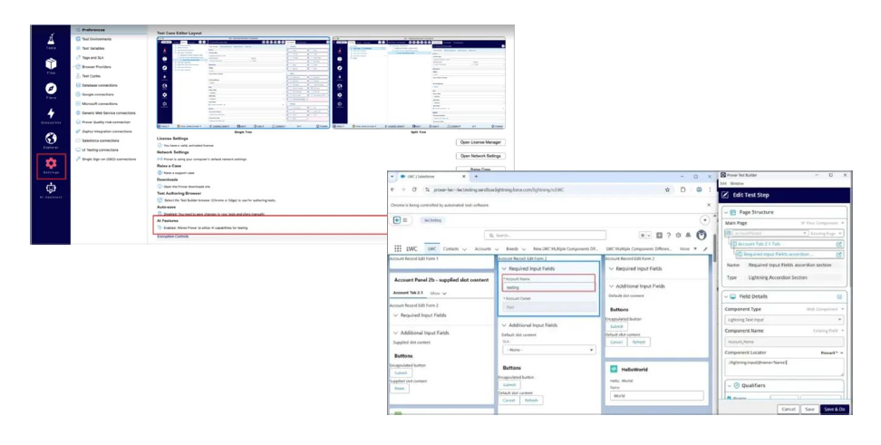Click the Save & Do button
The width and height of the screenshot is (881, 445).
(834, 409)
